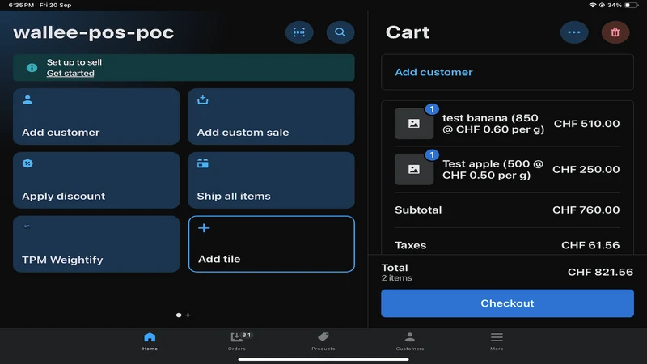
Task: Open the barcode scanner icon
Action: (x=299, y=32)
